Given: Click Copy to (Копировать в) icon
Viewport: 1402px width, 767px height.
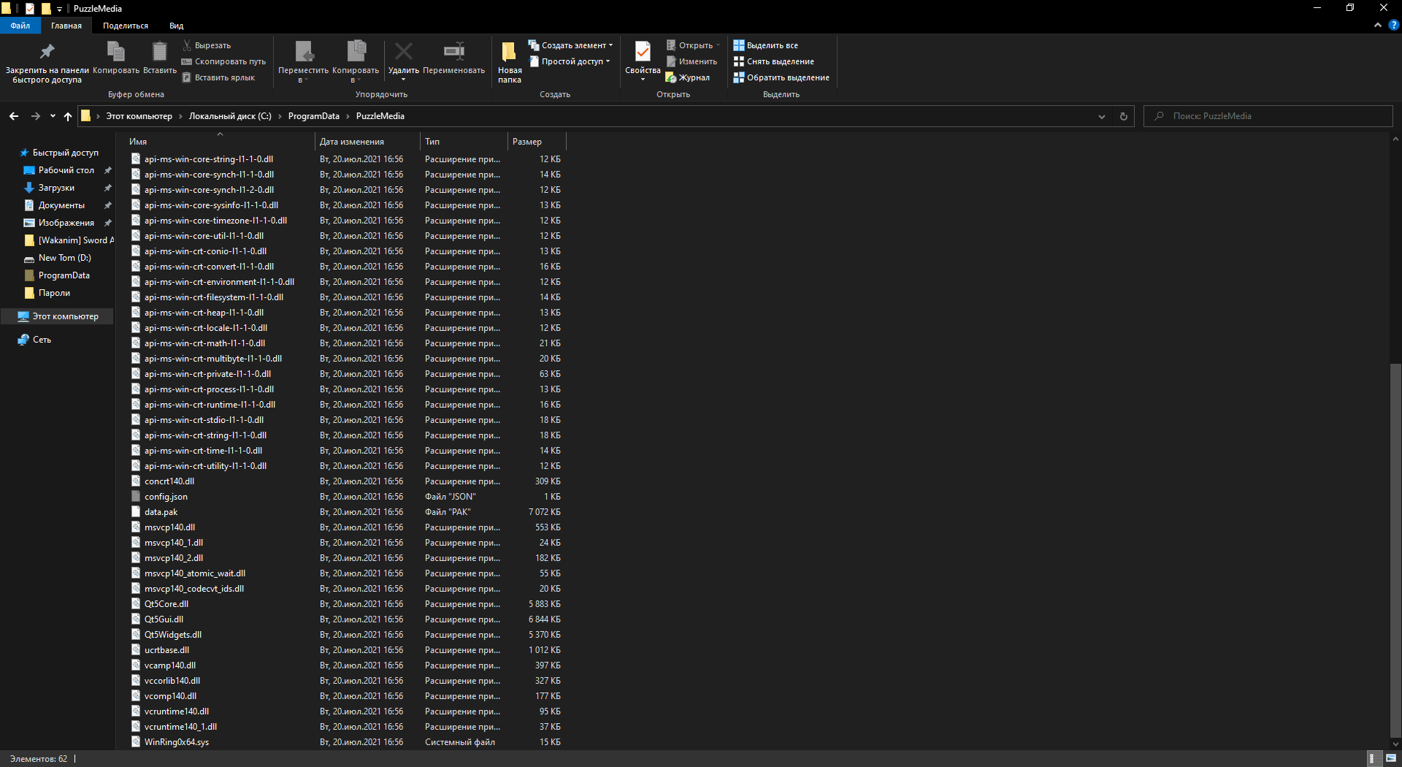Looking at the screenshot, I should (356, 52).
